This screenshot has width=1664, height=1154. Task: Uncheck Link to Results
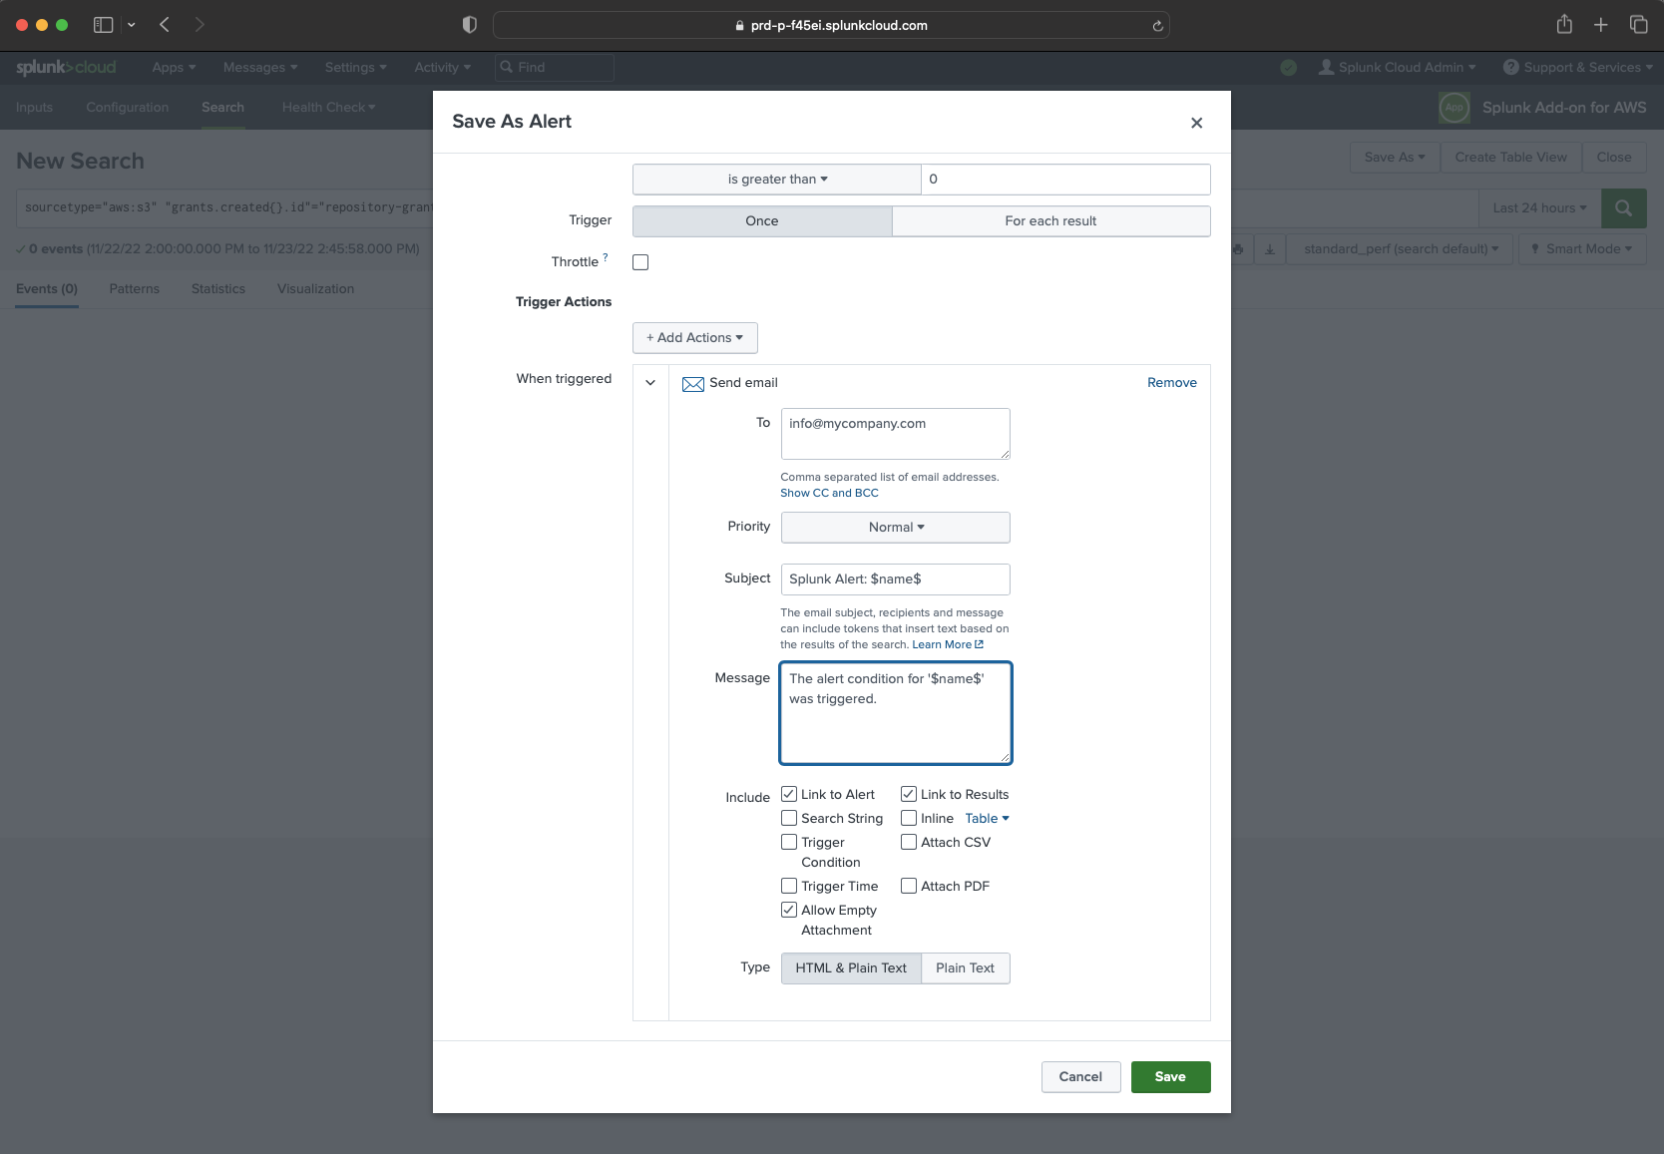(x=909, y=794)
